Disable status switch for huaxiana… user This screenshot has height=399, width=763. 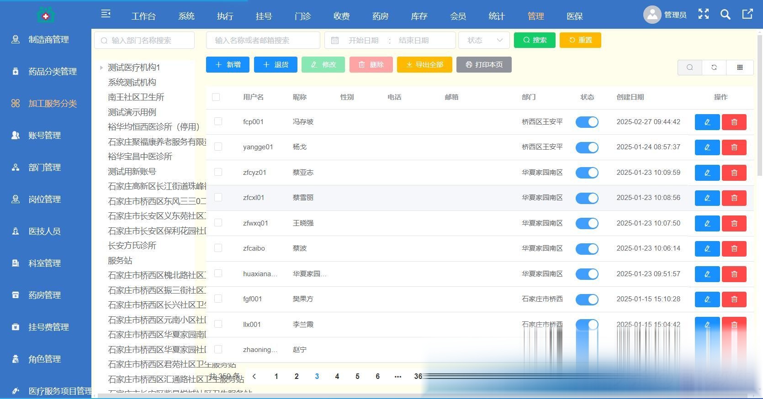click(x=587, y=274)
